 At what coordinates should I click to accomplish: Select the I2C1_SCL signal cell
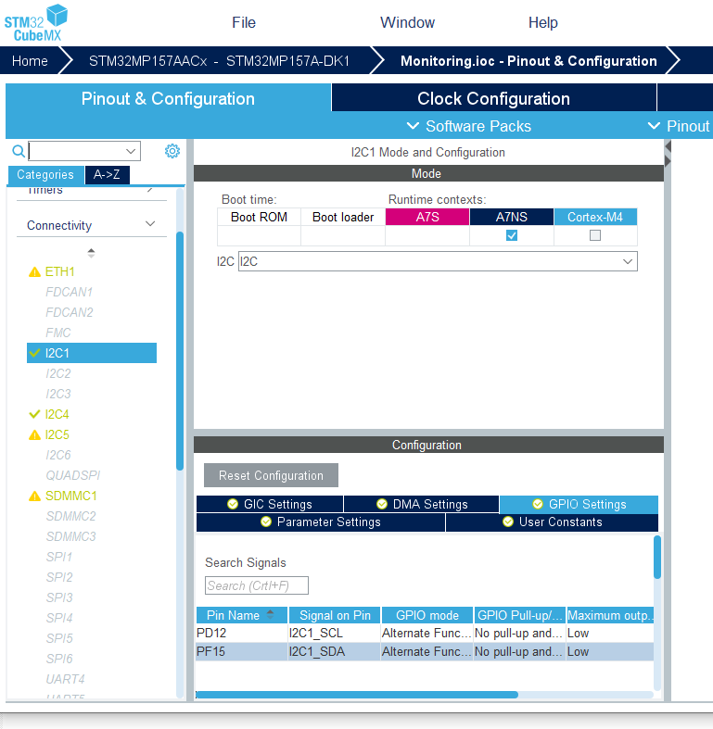click(x=334, y=634)
